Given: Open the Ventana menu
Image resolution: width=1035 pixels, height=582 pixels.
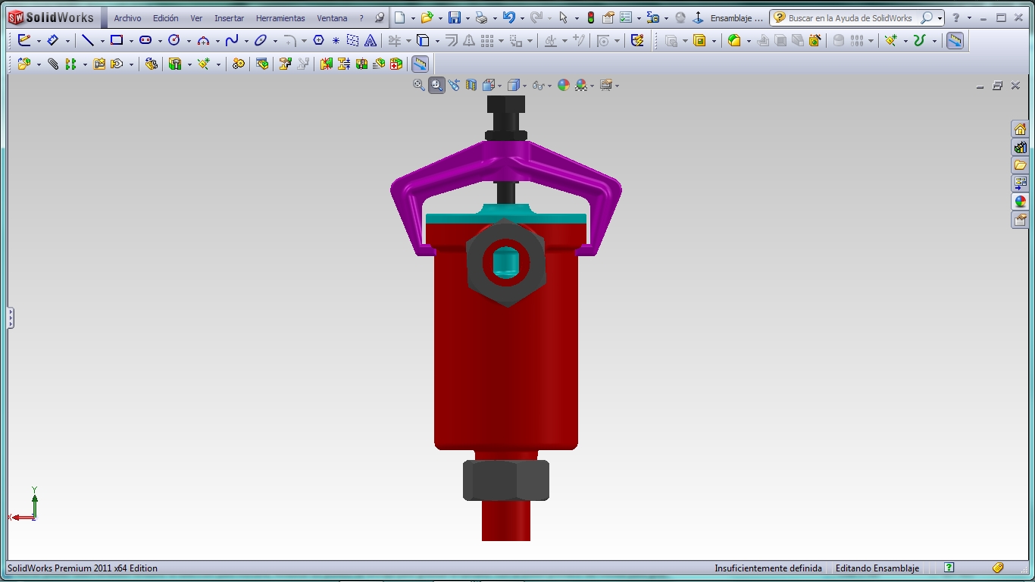Looking at the screenshot, I should (x=332, y=18).
